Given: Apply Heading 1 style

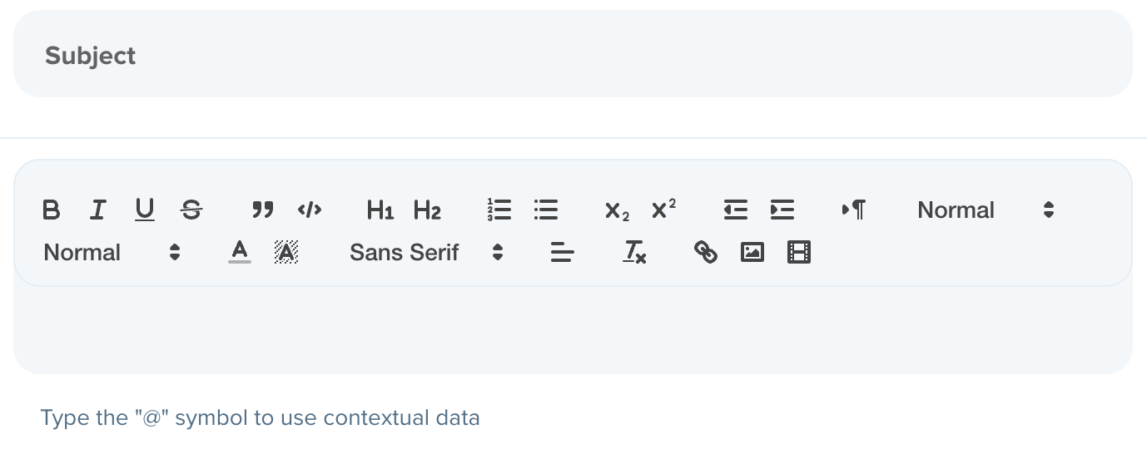Looking at the screenshot, I should [380, 210].
